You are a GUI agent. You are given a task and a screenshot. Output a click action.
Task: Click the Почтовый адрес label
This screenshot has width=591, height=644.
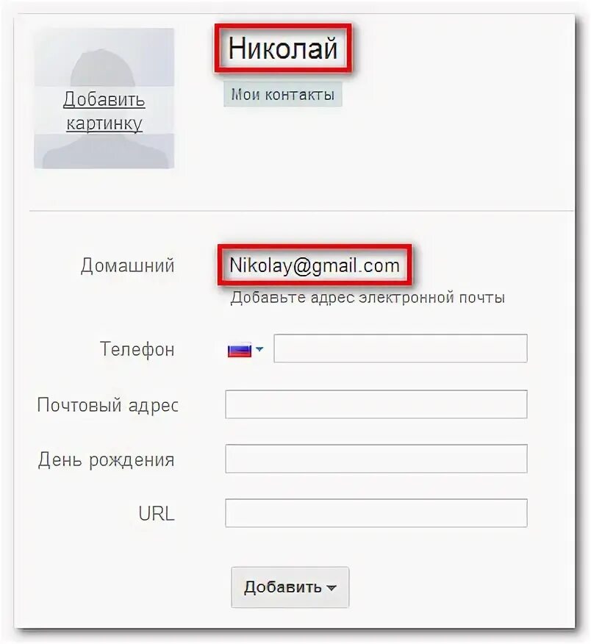(107, 405)
